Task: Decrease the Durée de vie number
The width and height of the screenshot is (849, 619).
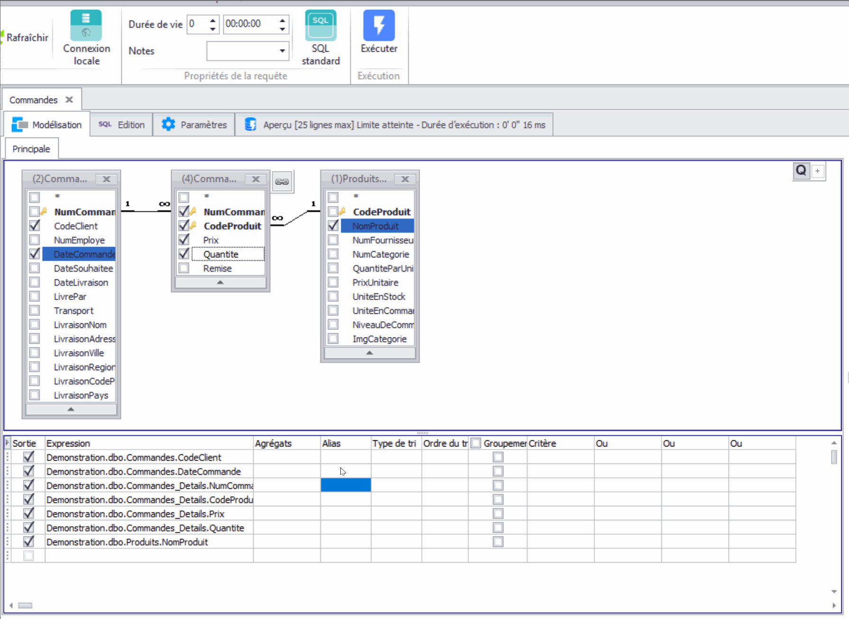Action: click(x=213, y=29)
